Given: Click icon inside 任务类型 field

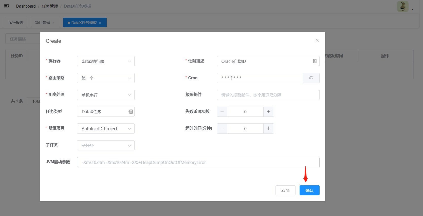Looking at the screenshot, I should pos(131,112).
